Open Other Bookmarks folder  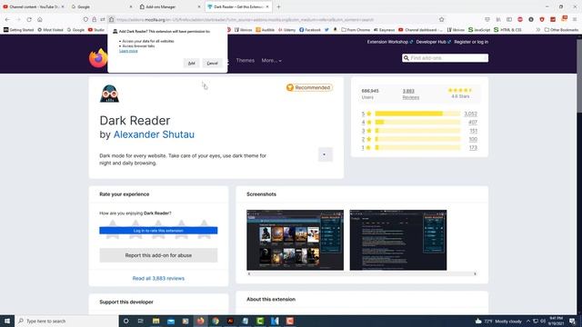561,30
